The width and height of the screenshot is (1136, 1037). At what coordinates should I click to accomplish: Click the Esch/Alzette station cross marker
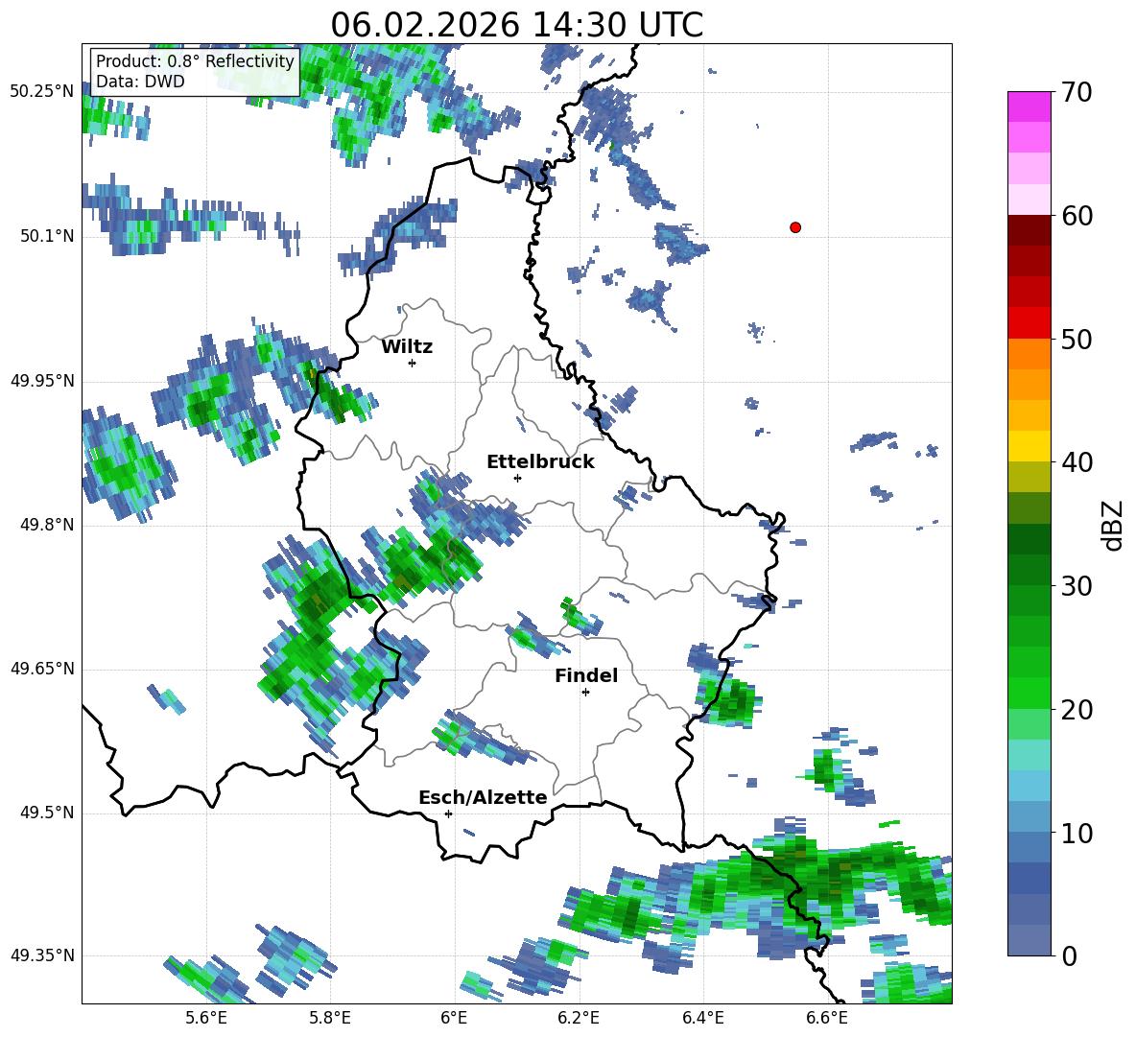pyautogui.click(x=448, y=813)
